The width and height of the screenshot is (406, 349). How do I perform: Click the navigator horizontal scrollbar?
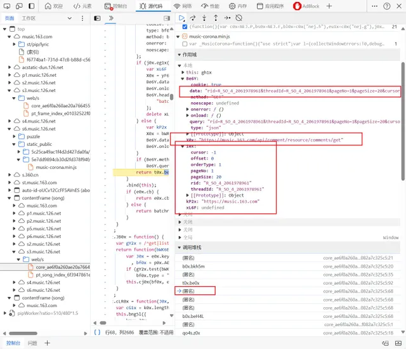point(23,334)
